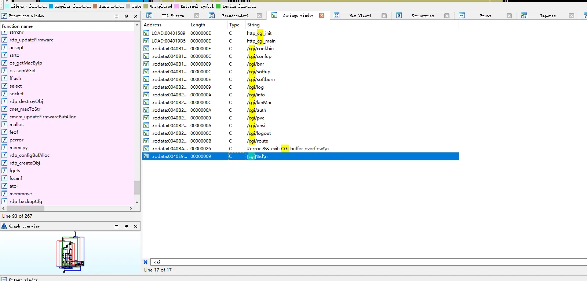Click the Graph overview thumbnail
The width and height of the screenshot is (587, 281).
click(x=70, y=253)
